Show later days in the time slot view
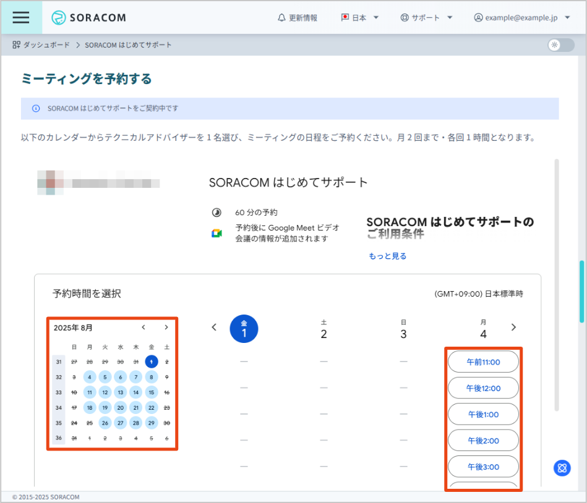This screenshot has height=503, width=587. (513, 328)
